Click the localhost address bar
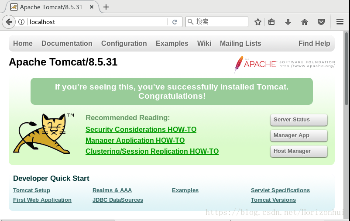The image size is (350, 221). pos(97,22)
